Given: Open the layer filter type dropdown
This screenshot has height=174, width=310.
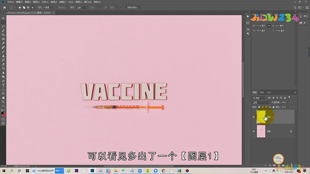Looking at the screenshot, I should click(259, 98).
